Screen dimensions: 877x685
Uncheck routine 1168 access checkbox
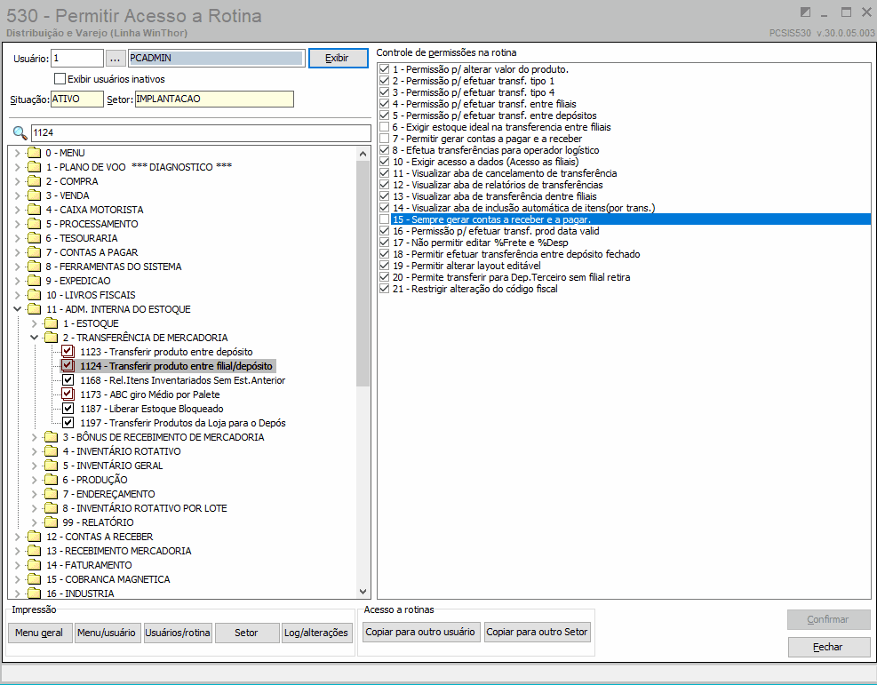pos(68,380)
